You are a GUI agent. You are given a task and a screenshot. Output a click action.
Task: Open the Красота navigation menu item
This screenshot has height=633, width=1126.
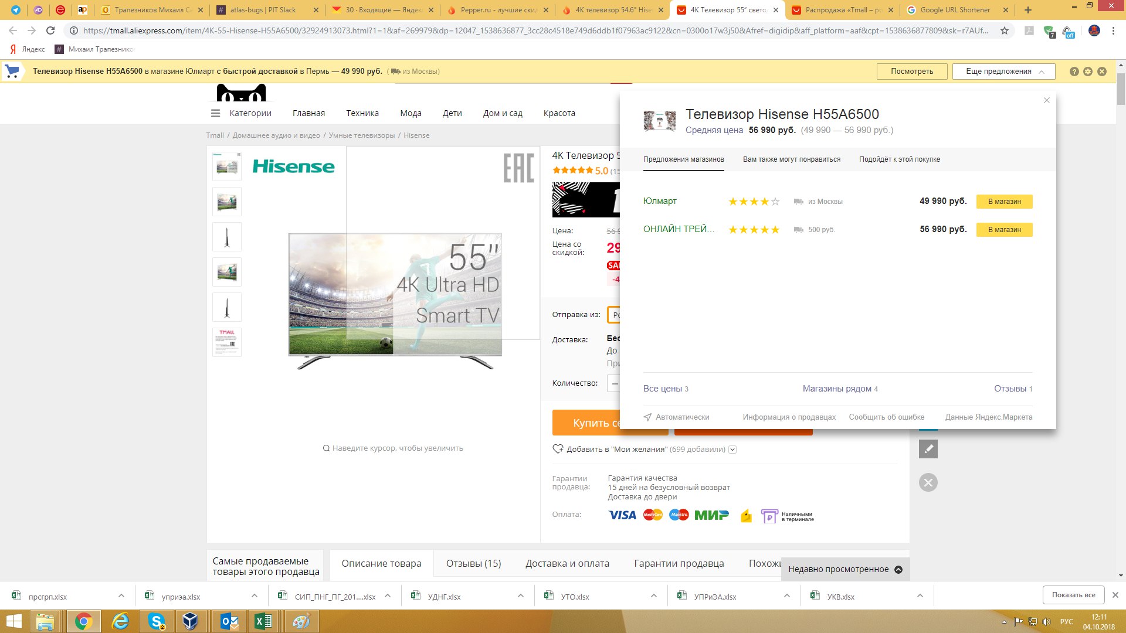coord(559,113)
